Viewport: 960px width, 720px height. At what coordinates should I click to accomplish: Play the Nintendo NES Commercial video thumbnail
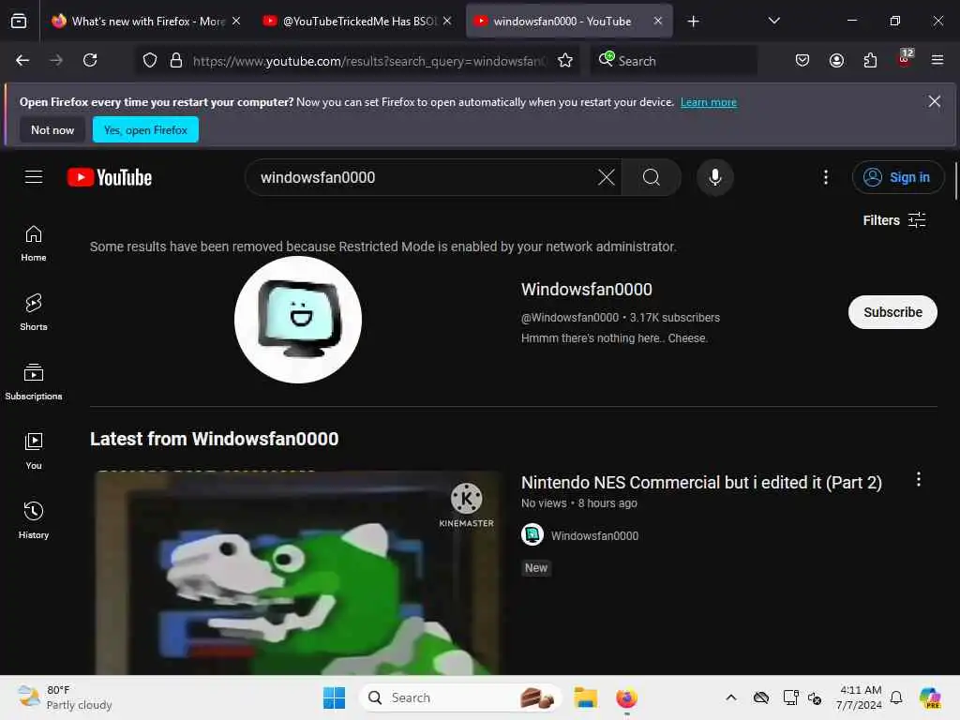point(297,573)
